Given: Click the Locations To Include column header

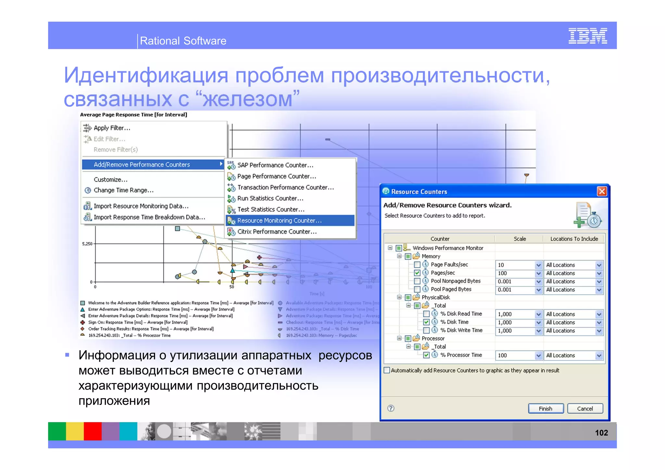Looking at the screenshot, I should [574, 239].
